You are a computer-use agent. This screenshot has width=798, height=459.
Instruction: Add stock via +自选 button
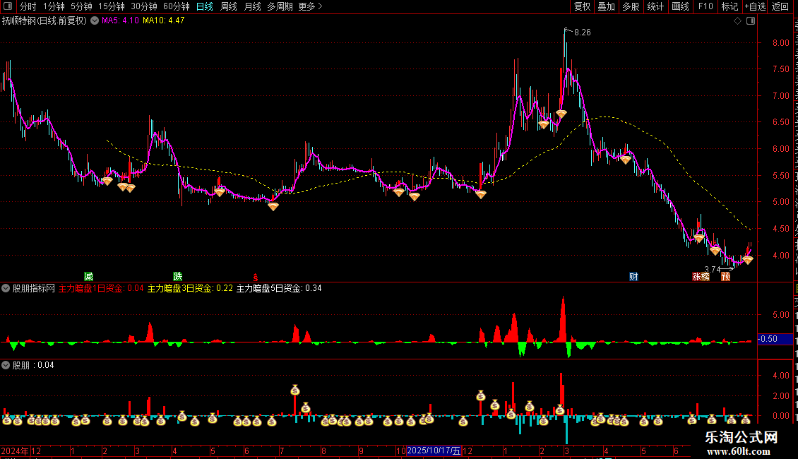[755, 6]
